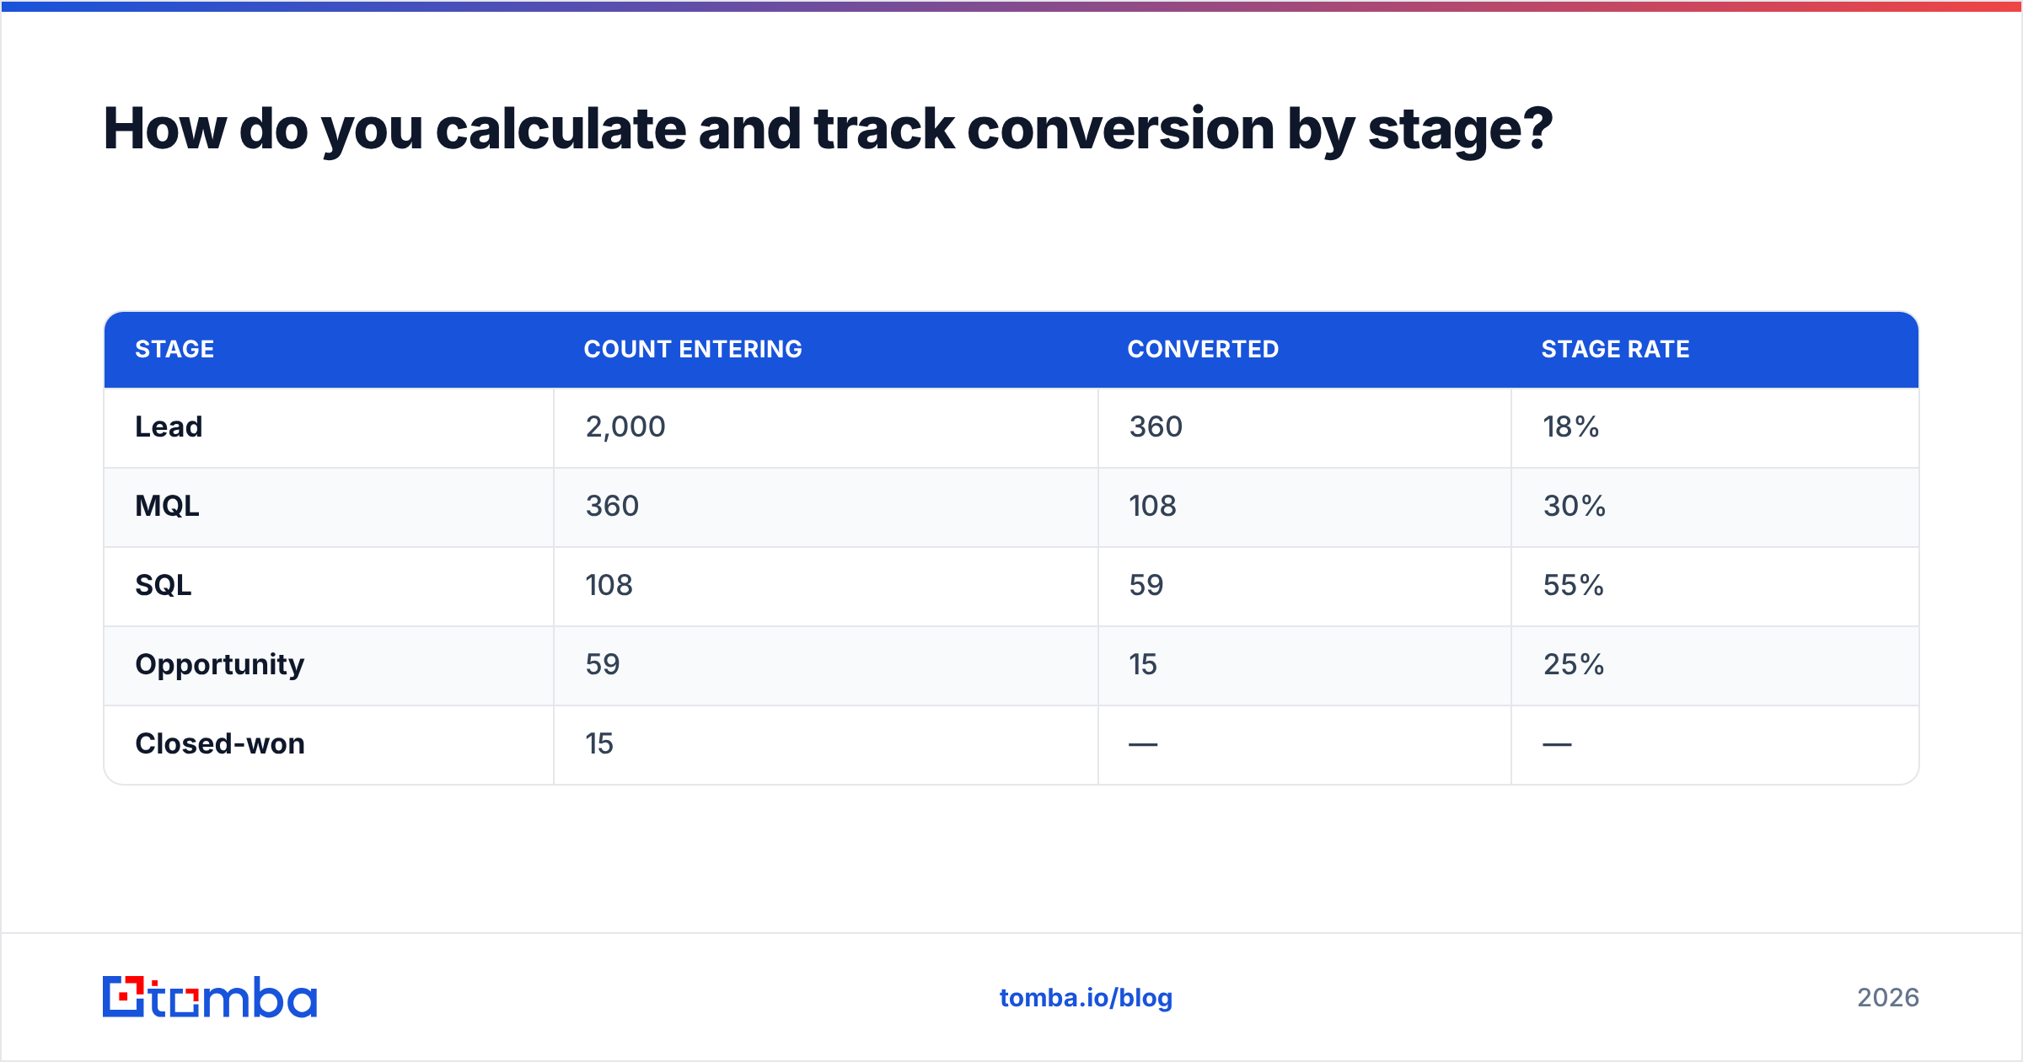Image resolution: width=2023 pixels, height=1062 pixels.
Task: Select the STAGE RATE column header
Action: (x=1615, y=349)
